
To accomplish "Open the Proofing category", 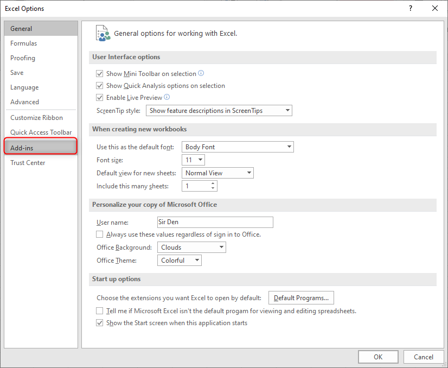I will click(x=41, y=58).
